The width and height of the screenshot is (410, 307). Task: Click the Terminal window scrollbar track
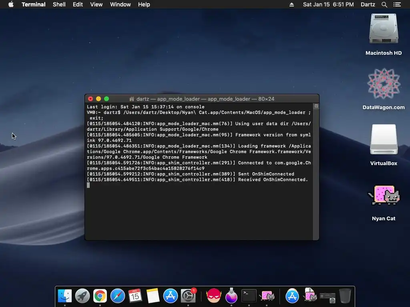pyautogui.click(x=316, y=173)
